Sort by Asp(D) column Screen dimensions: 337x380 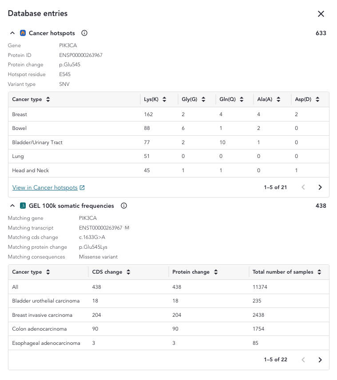tap(317, 100)
